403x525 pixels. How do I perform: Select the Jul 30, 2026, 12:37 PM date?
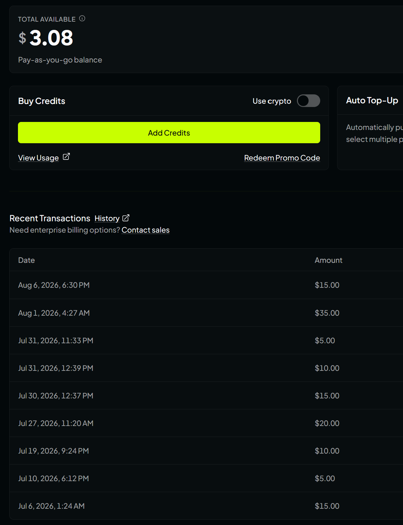point(56,396)
